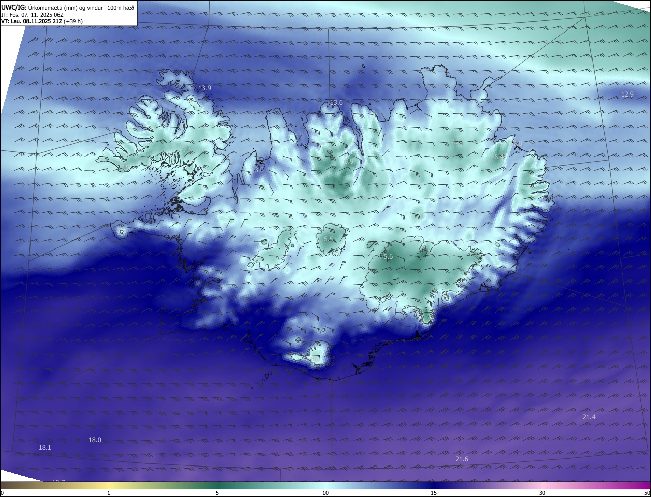The image size is (651, 497).
Task: Click the 18.1 value in the southwest sea
Action: pos(45,447)
